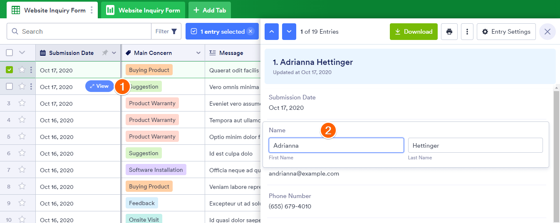Image resolution: width=560 pixels, height=223 pixels.
Task: Click the Last Name input field
Action: 475,146
